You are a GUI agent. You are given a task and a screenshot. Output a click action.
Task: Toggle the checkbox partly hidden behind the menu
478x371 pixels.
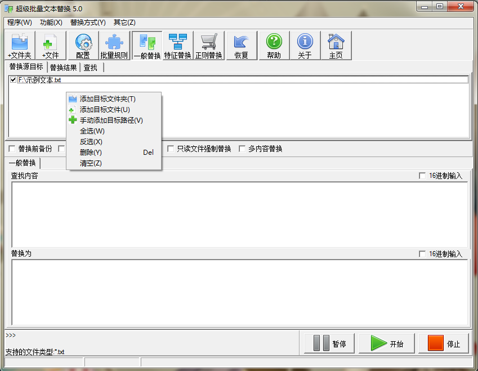coord(61,149)
